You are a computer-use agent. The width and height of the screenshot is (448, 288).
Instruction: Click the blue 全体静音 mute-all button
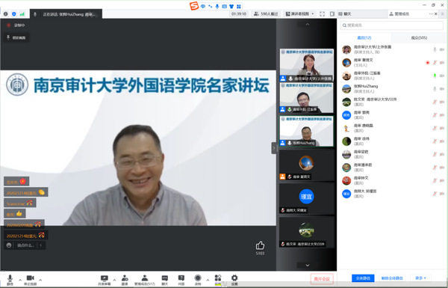coord(363,278)
